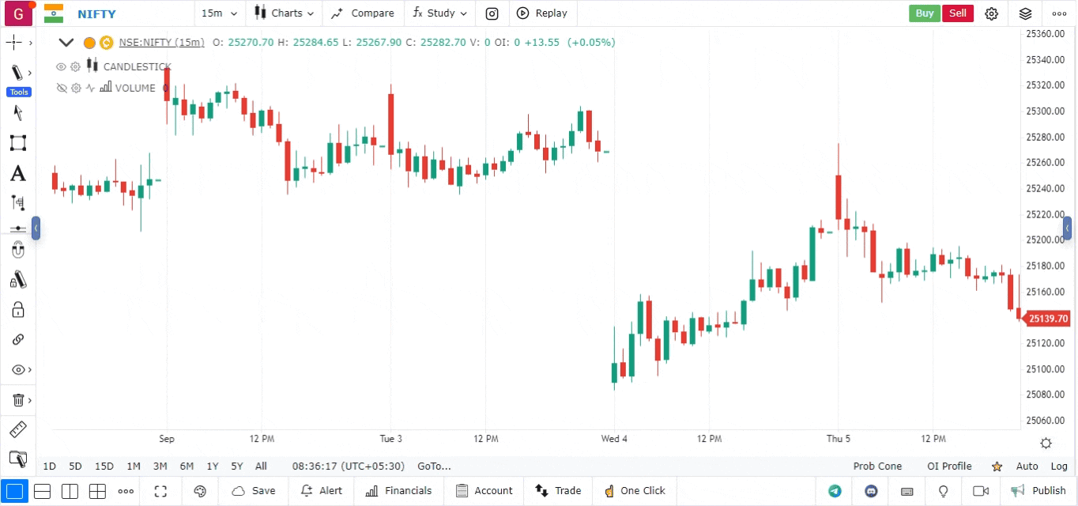1078x506 pixels.
Task: Select the 3M time range tab
Action: [x=160, y=466]
